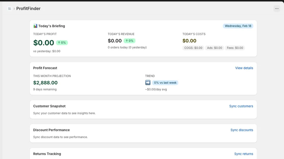Viewport: 284px width, 159px height.
Task: Click the breadcrumb chevron separator
Action: coord(14,8)
